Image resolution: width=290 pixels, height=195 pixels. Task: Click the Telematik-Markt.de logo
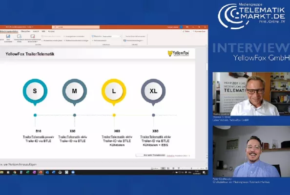(251, 16)
